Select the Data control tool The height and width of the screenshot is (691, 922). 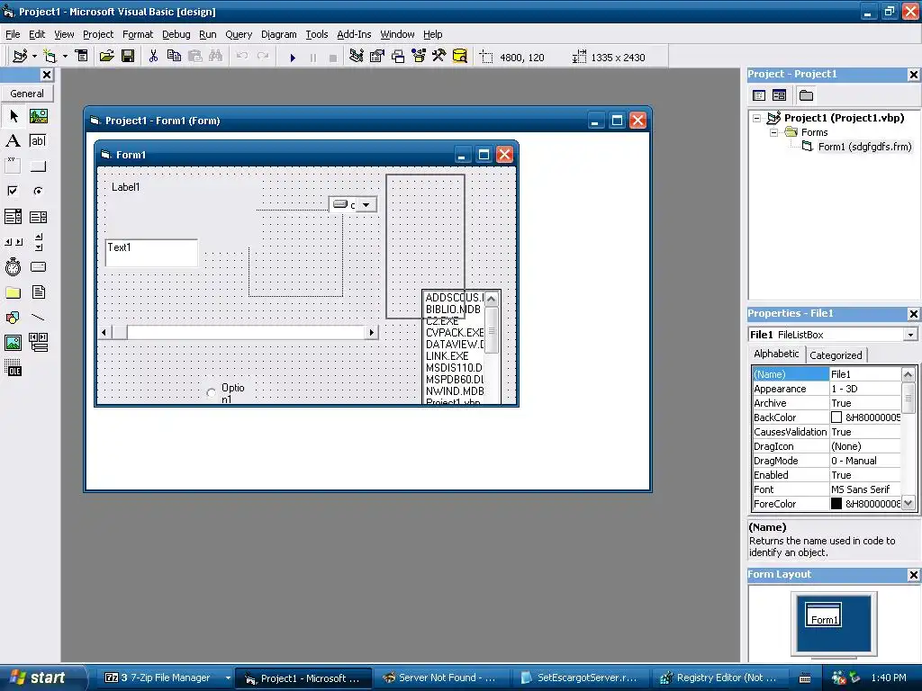pyautogui.click(x=38, y=343)
